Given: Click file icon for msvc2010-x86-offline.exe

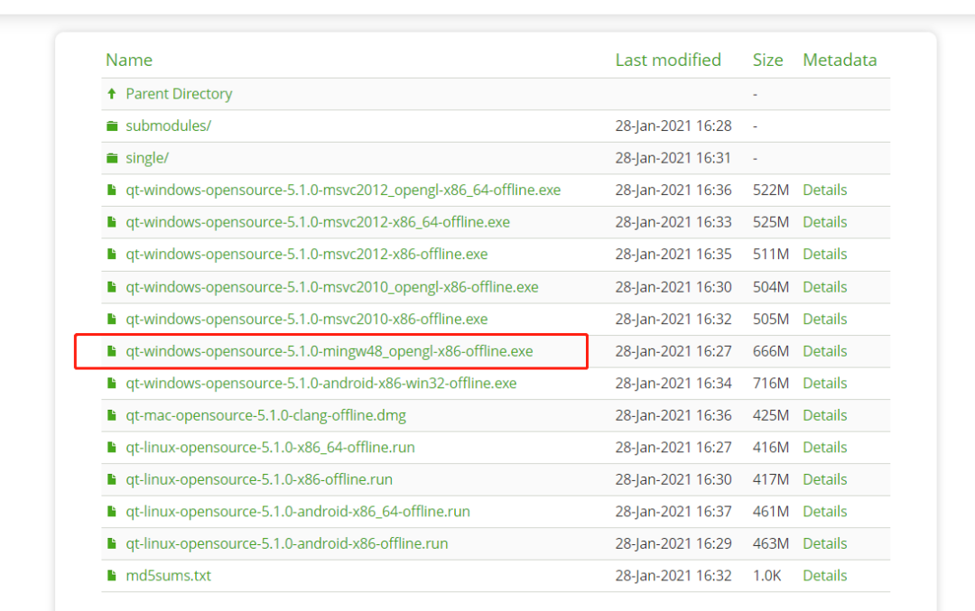Looking at the screenshot, I should pyautogui.click(x=112, y=319).
